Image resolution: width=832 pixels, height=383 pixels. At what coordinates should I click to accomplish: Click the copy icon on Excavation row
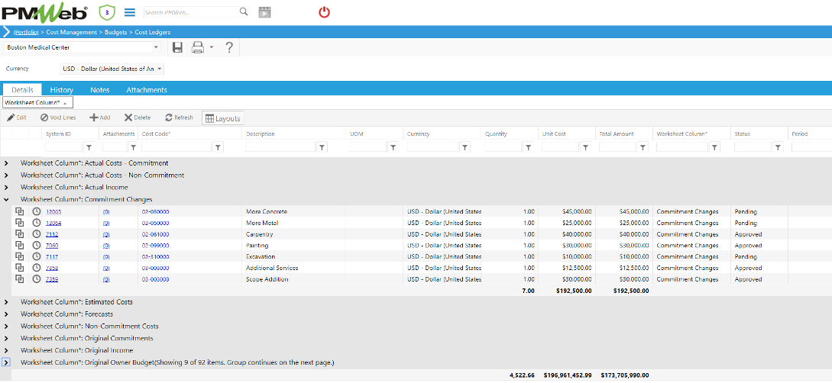pyautogui.click(x=20, y=256)
